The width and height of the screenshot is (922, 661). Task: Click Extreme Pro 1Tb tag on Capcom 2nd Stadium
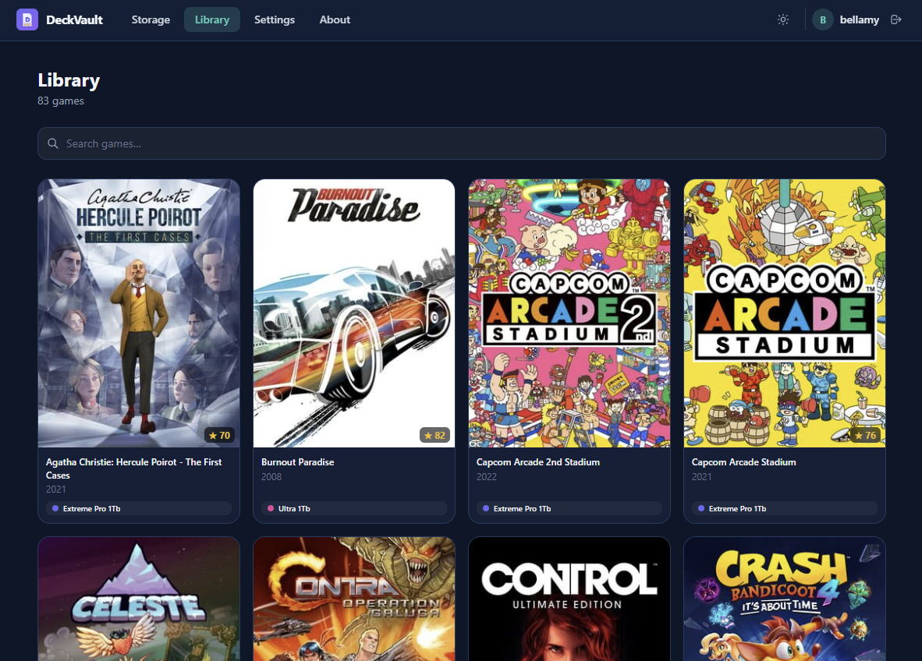[569, 508]
